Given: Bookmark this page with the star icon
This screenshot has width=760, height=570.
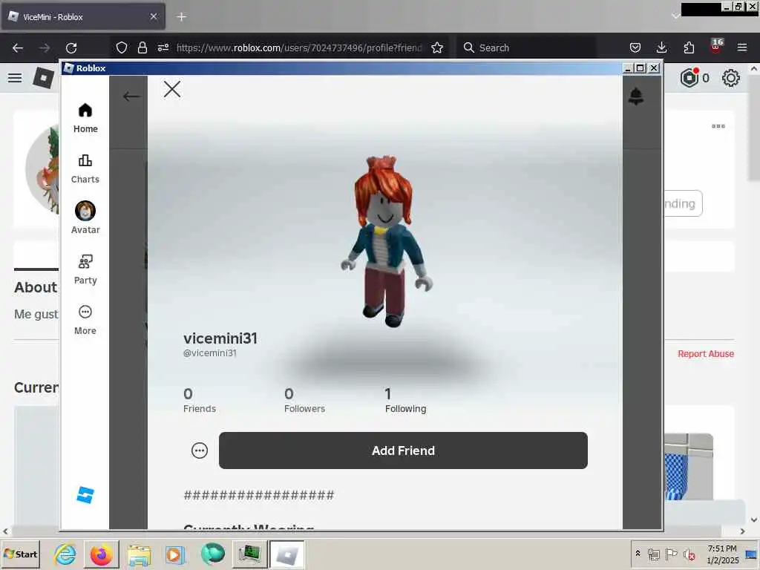Looking at the screenshot, I should pos(437,47).
